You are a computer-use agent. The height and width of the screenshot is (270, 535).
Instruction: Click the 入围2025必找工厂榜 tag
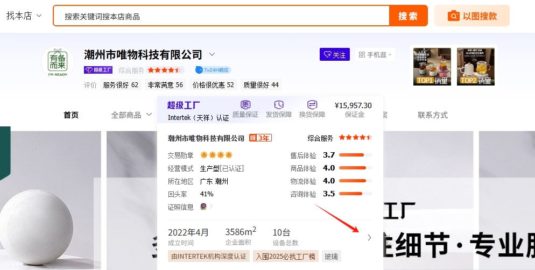(x=286, y=257)
